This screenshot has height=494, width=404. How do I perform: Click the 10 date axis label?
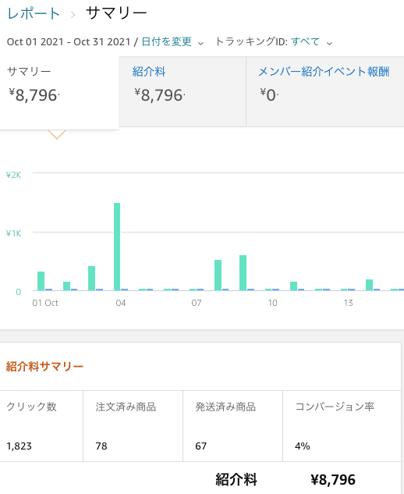click(272, 303)
